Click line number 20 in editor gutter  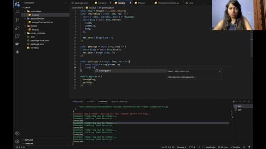tap(75, 67)
